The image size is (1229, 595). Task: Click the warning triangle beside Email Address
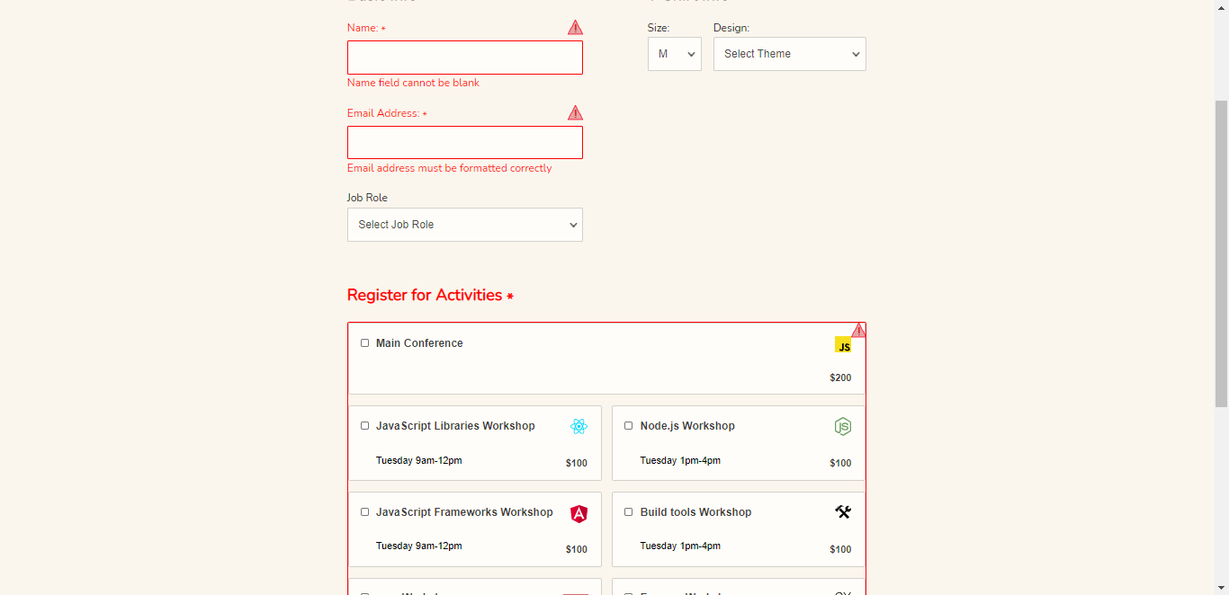click(x=575, y=112)
